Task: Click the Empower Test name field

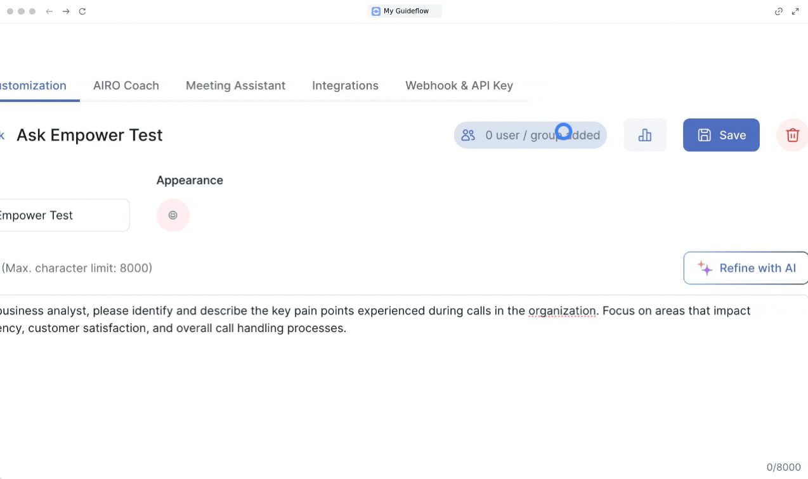Action: tap(62, 215)
